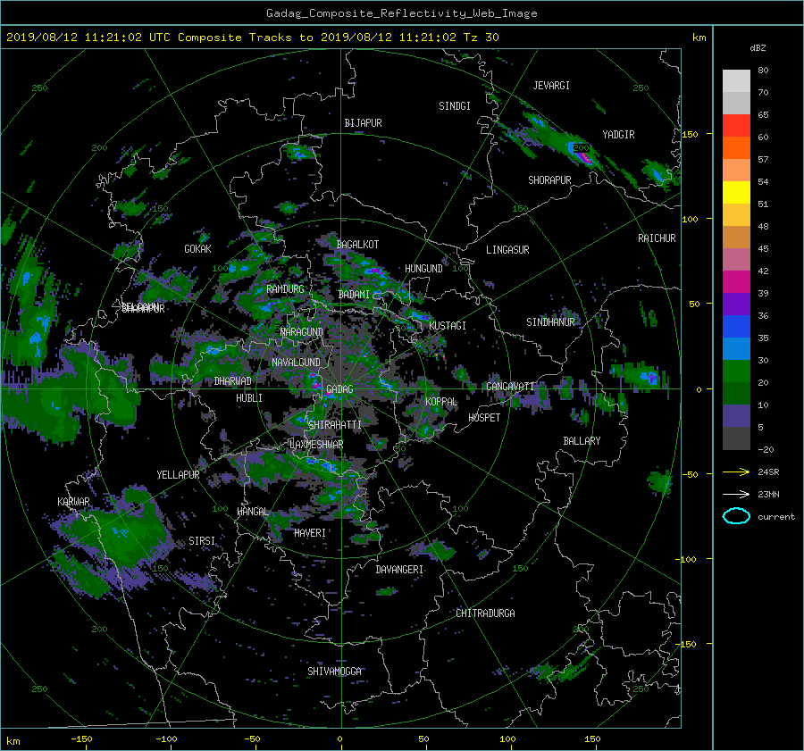This screenshot has height=751, width=804.
Task: Click the BALLARY city label
Action: (582, 441)
